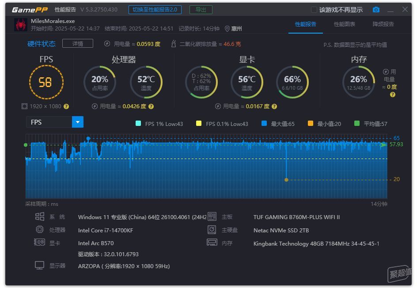This screenshot has height=288, width=417.
Task: Click the 处理器 CPU chip icon
Action: click(40, 229)
